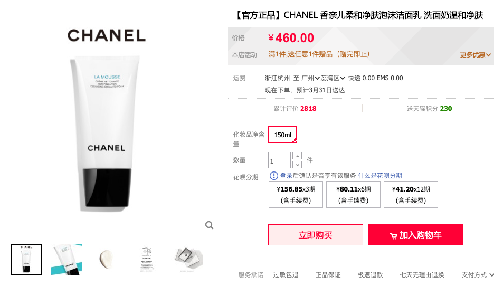494x286 pixels.
Task: Choose ¥156.85x3期 installment plan
Action: [x=296, y=194]
